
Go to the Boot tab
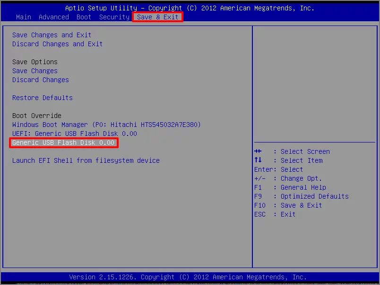tap(84, 17)
